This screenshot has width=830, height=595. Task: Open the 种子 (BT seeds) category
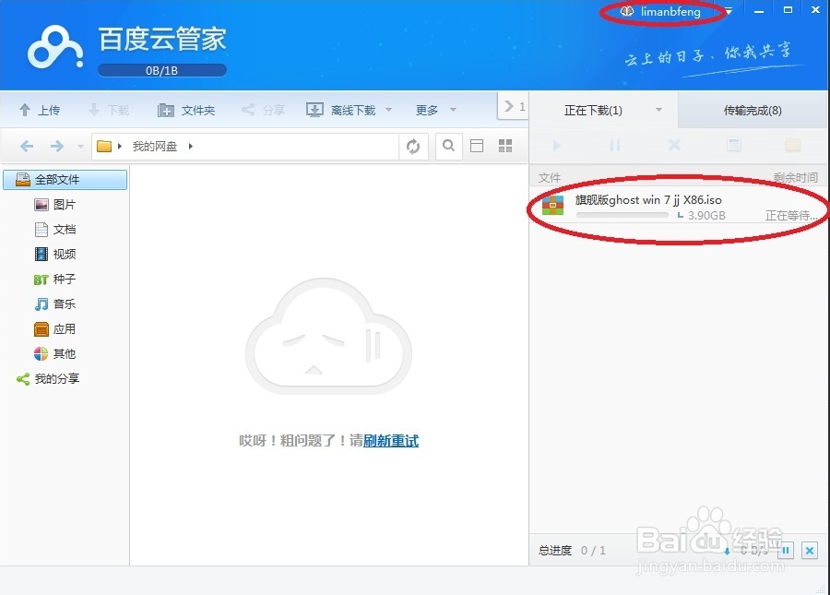(x=61, y=279)
